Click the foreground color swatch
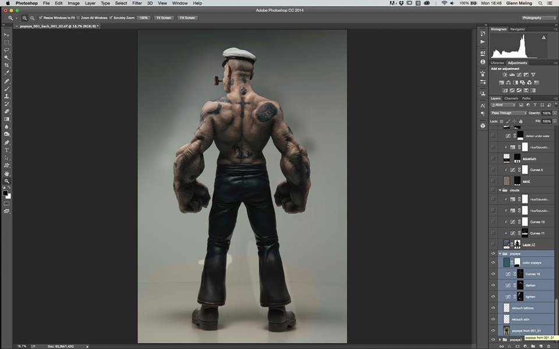The height and width of the screenshot is (349, 559). pos(6,193)
